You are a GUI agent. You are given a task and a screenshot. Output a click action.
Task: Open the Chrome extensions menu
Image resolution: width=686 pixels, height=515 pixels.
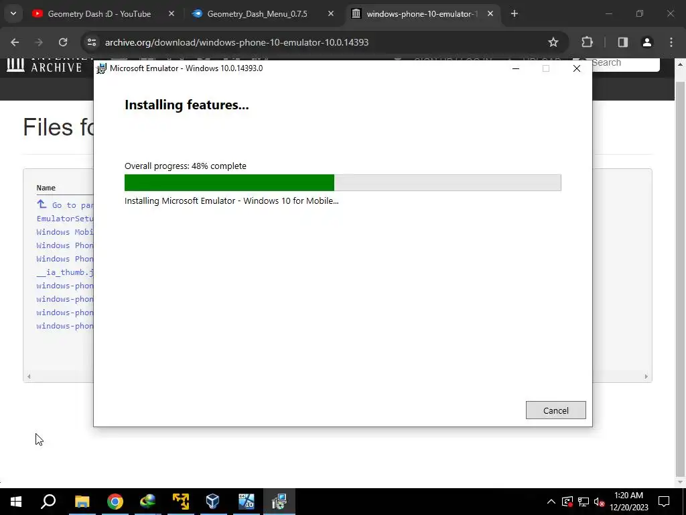pyautogui.click(x=587, y=42)
